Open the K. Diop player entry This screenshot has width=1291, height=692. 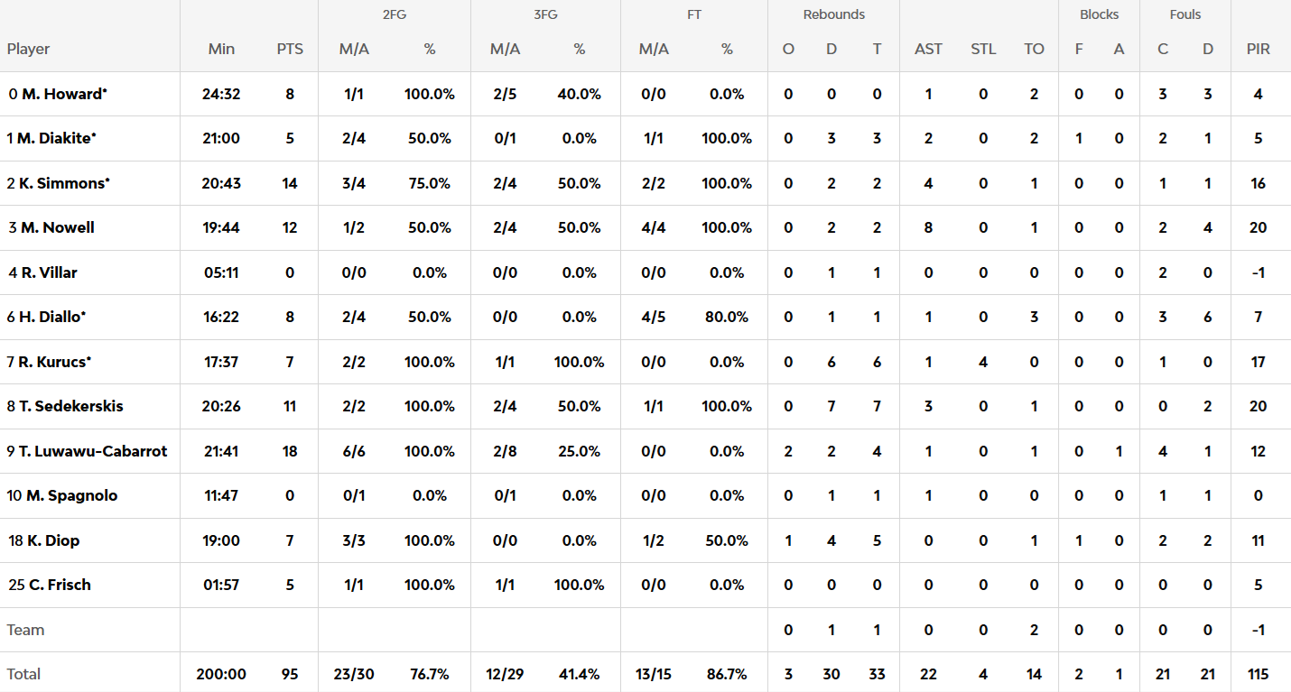click(x=52, y=540)
